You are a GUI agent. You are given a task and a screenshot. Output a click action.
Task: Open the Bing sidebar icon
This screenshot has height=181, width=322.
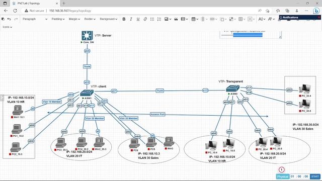click(x=316, y=11)
